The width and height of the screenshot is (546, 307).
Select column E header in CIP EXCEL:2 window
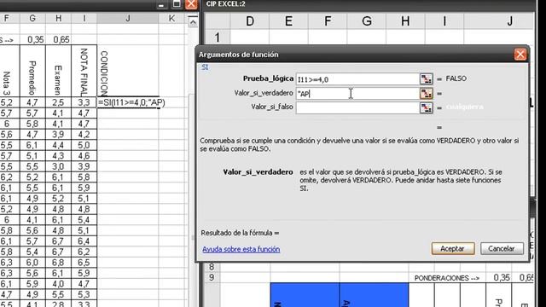point(288,21)
